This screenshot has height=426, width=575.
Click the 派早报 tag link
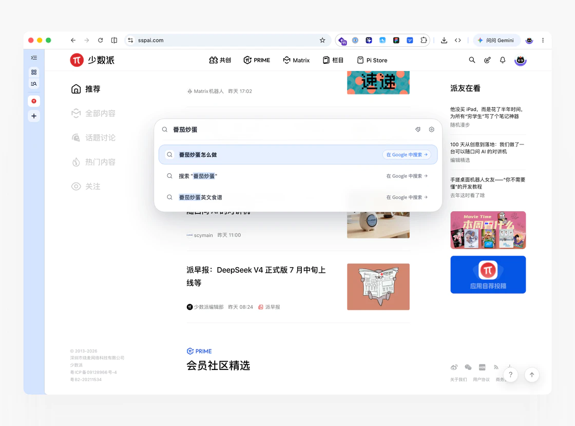pos(269,307)
